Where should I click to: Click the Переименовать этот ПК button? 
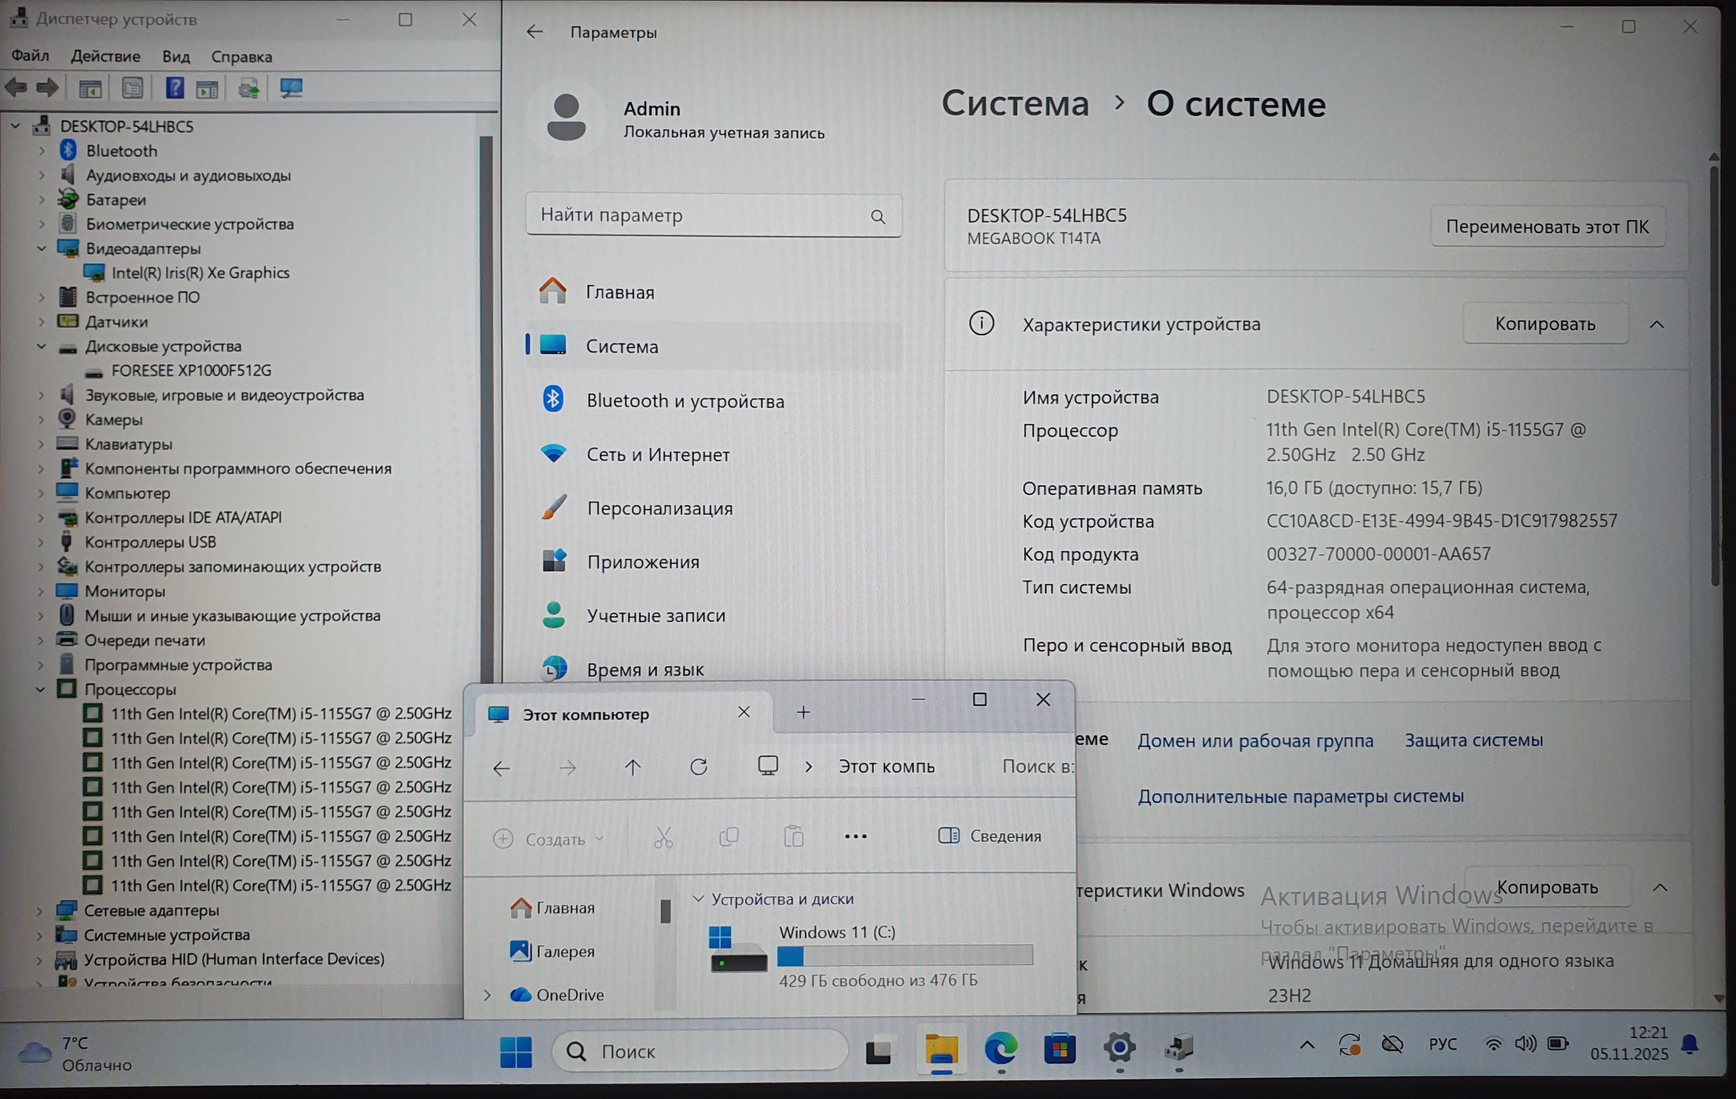[1547, 227]
